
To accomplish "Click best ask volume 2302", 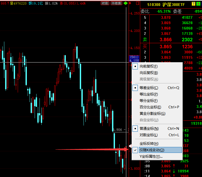I will click(187, 40).
